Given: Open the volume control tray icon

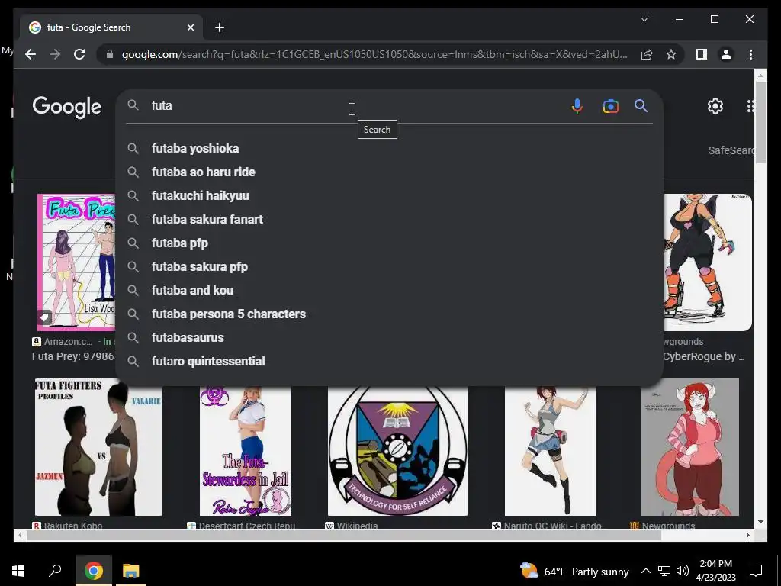Looking at the screenshot, I should [683, 571].
